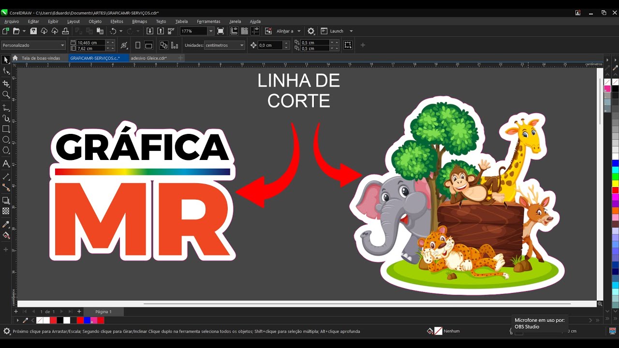Pick yellow swatch in right palette
619x348 pixels.
[x=615, y=183]
